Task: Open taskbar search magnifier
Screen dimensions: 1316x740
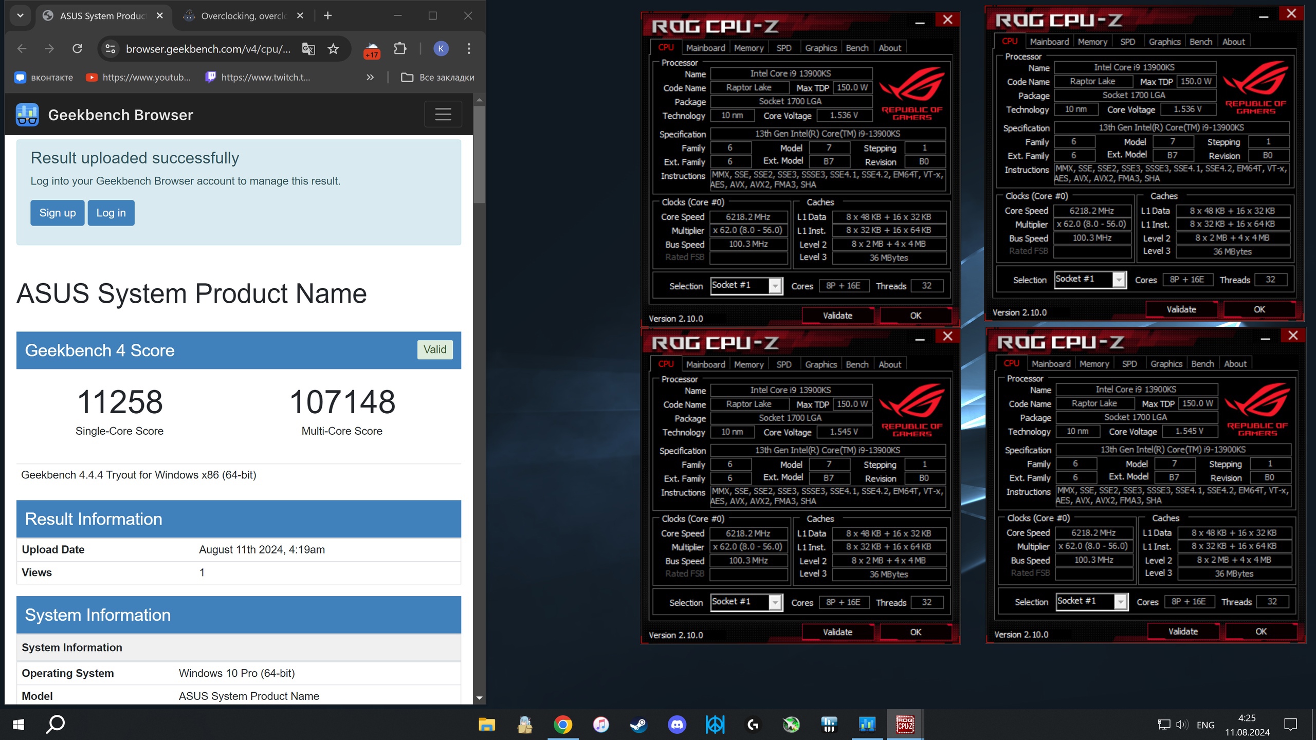Action: 56,725
